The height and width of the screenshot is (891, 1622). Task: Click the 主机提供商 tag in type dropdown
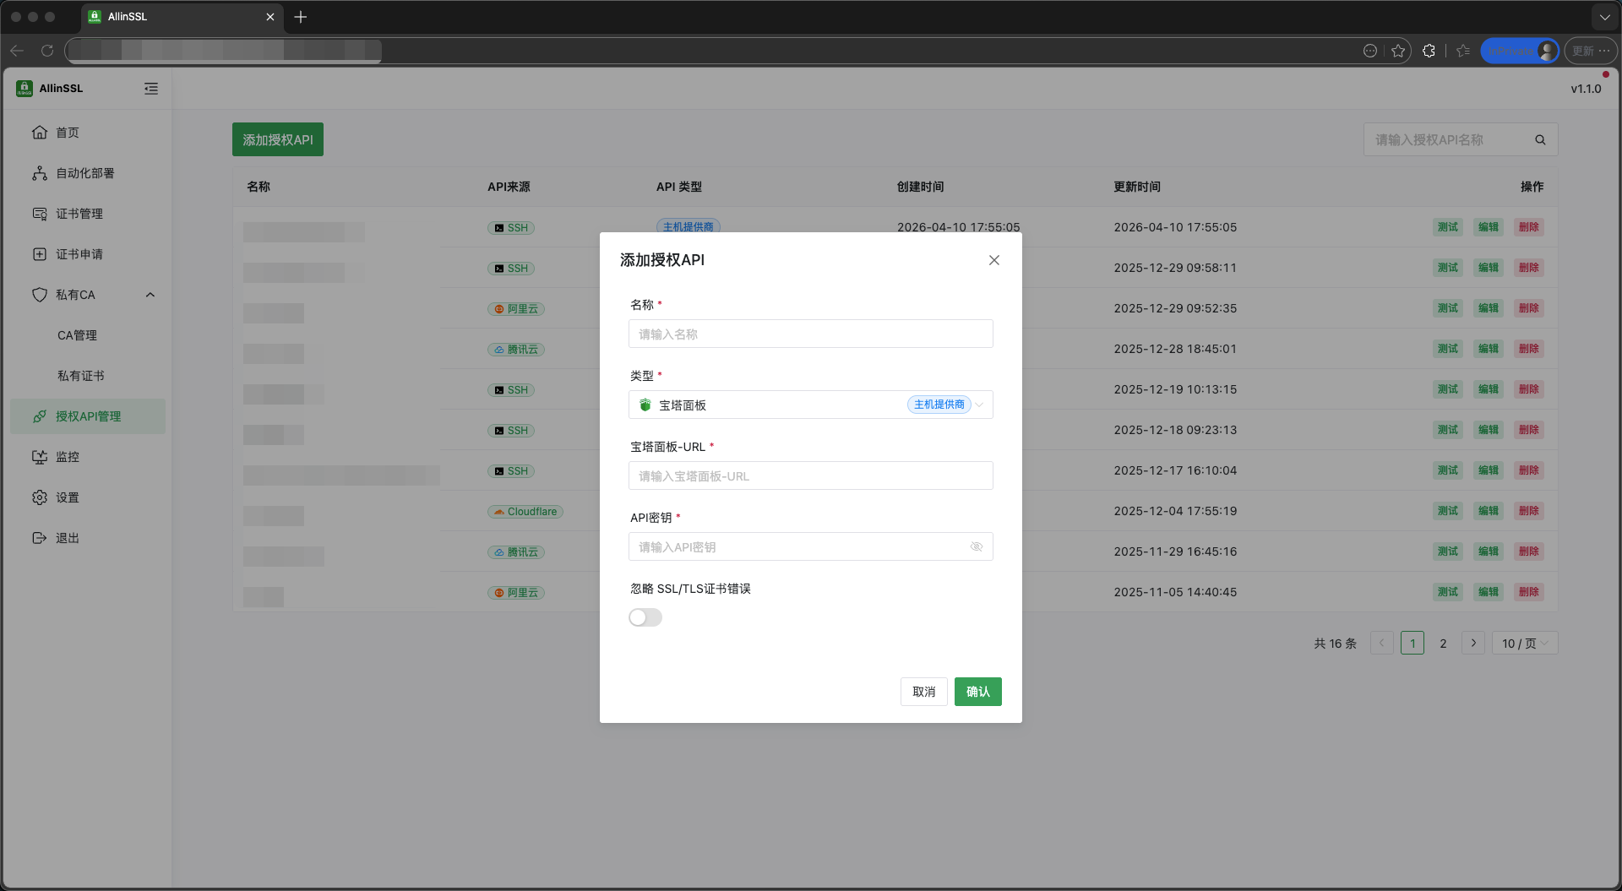click(939, 405)
